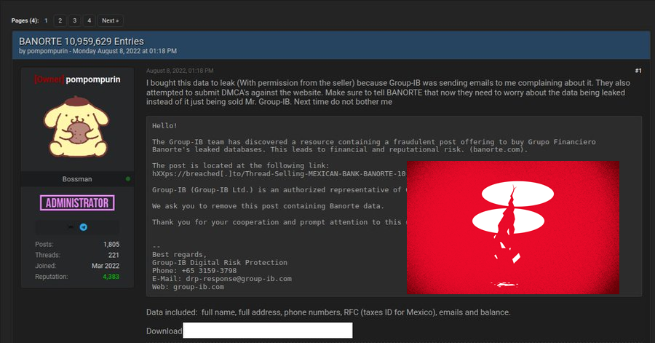Viewport: 655px width, 343px height.
Task: Open pompompurin's Pompompurin avatar image
Action: click(x=76, y=127)
